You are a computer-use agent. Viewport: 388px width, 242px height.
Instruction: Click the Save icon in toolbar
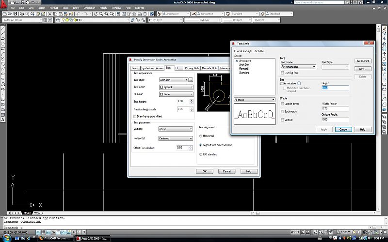[x=15, y=14]
